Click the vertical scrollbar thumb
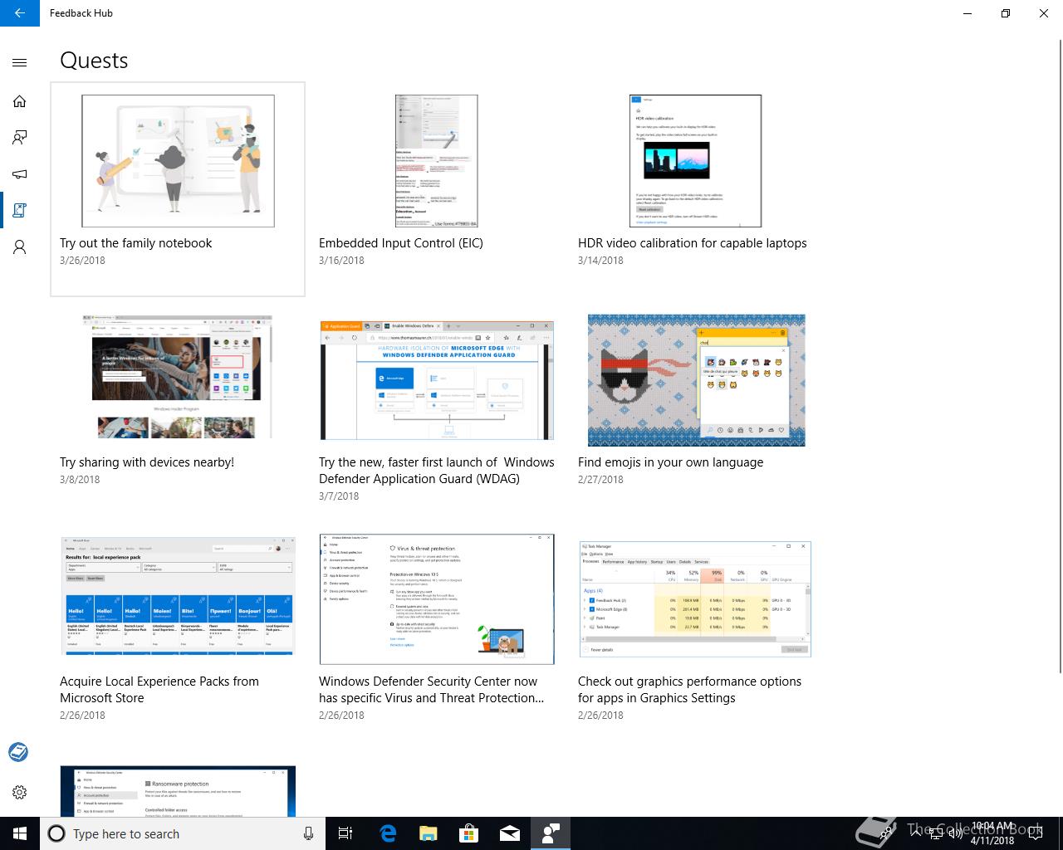Viewport: 1063px width, 850px height. click(x=1060, y=357)
